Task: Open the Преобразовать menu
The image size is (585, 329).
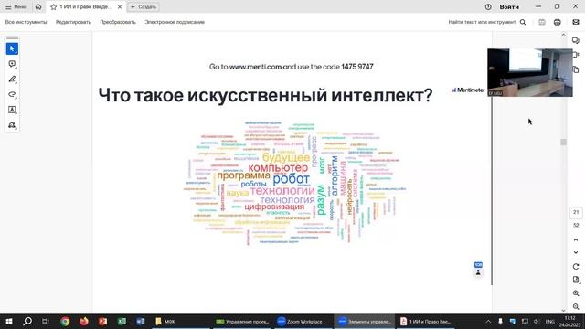Action: click(118, 22)
